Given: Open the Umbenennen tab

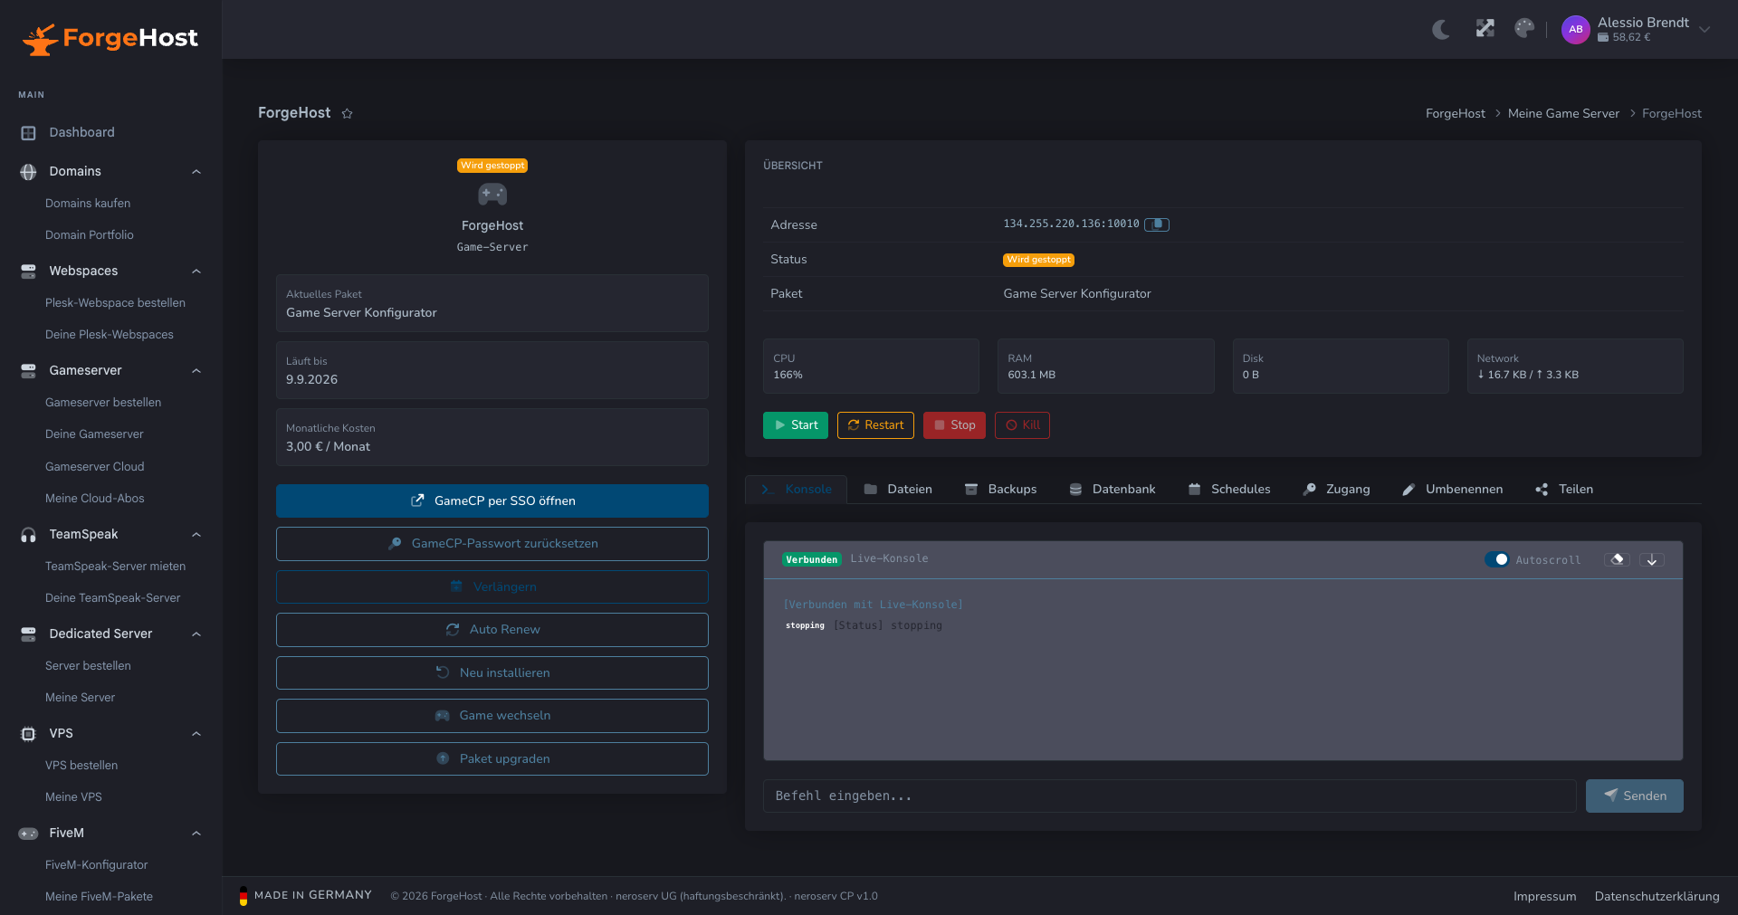Looking at the screenshot, I should pyautogui.click(x=1452, y=490).
